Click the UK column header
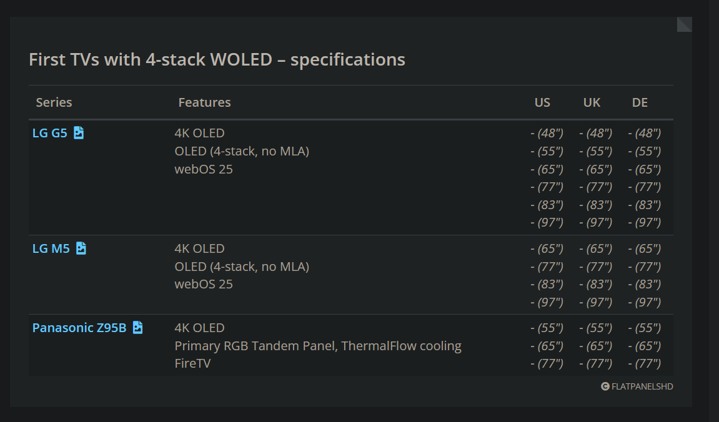This screenshot has height=422, width=719. 592,102
